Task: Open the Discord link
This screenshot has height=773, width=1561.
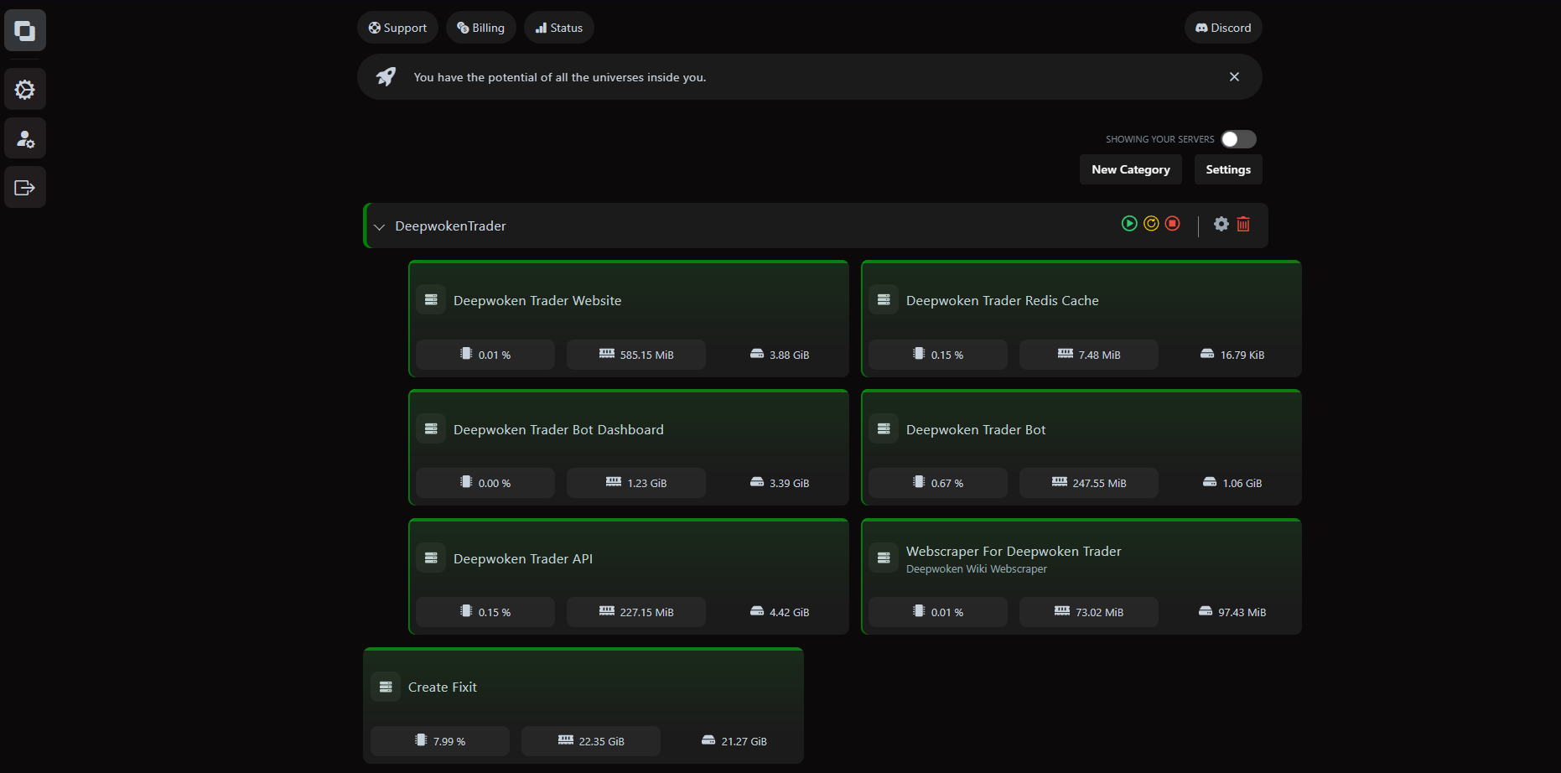Action: coord(1223,28)
